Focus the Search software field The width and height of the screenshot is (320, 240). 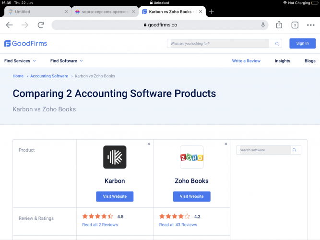(x=265, y=150)
